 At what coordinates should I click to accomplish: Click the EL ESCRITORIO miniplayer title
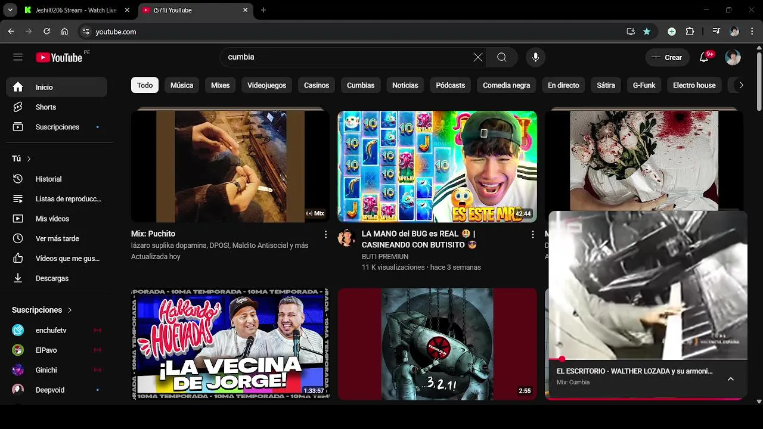[x=634, y=371]
